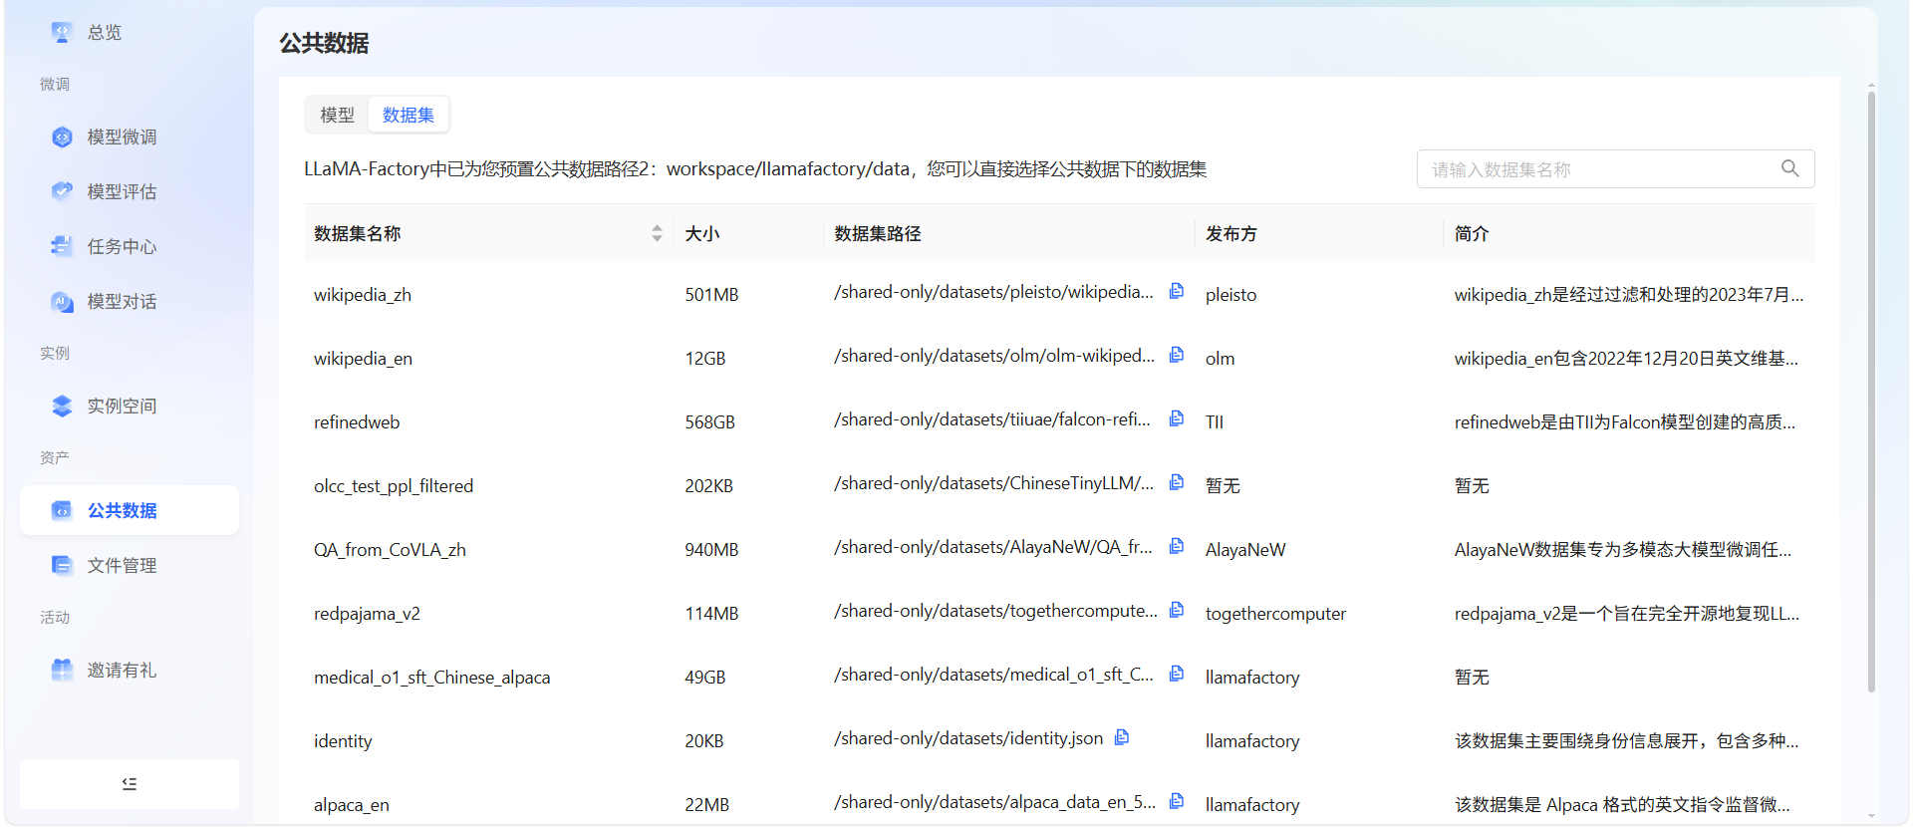Click the AlayaNeW publisher cell

coord(1245,550)
